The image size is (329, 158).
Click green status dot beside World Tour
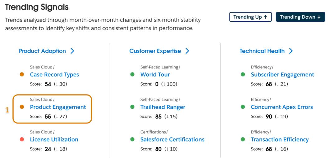click(132, 74)
